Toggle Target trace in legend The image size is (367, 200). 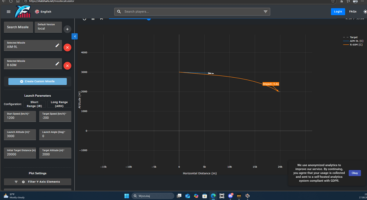tap(350, 37)
